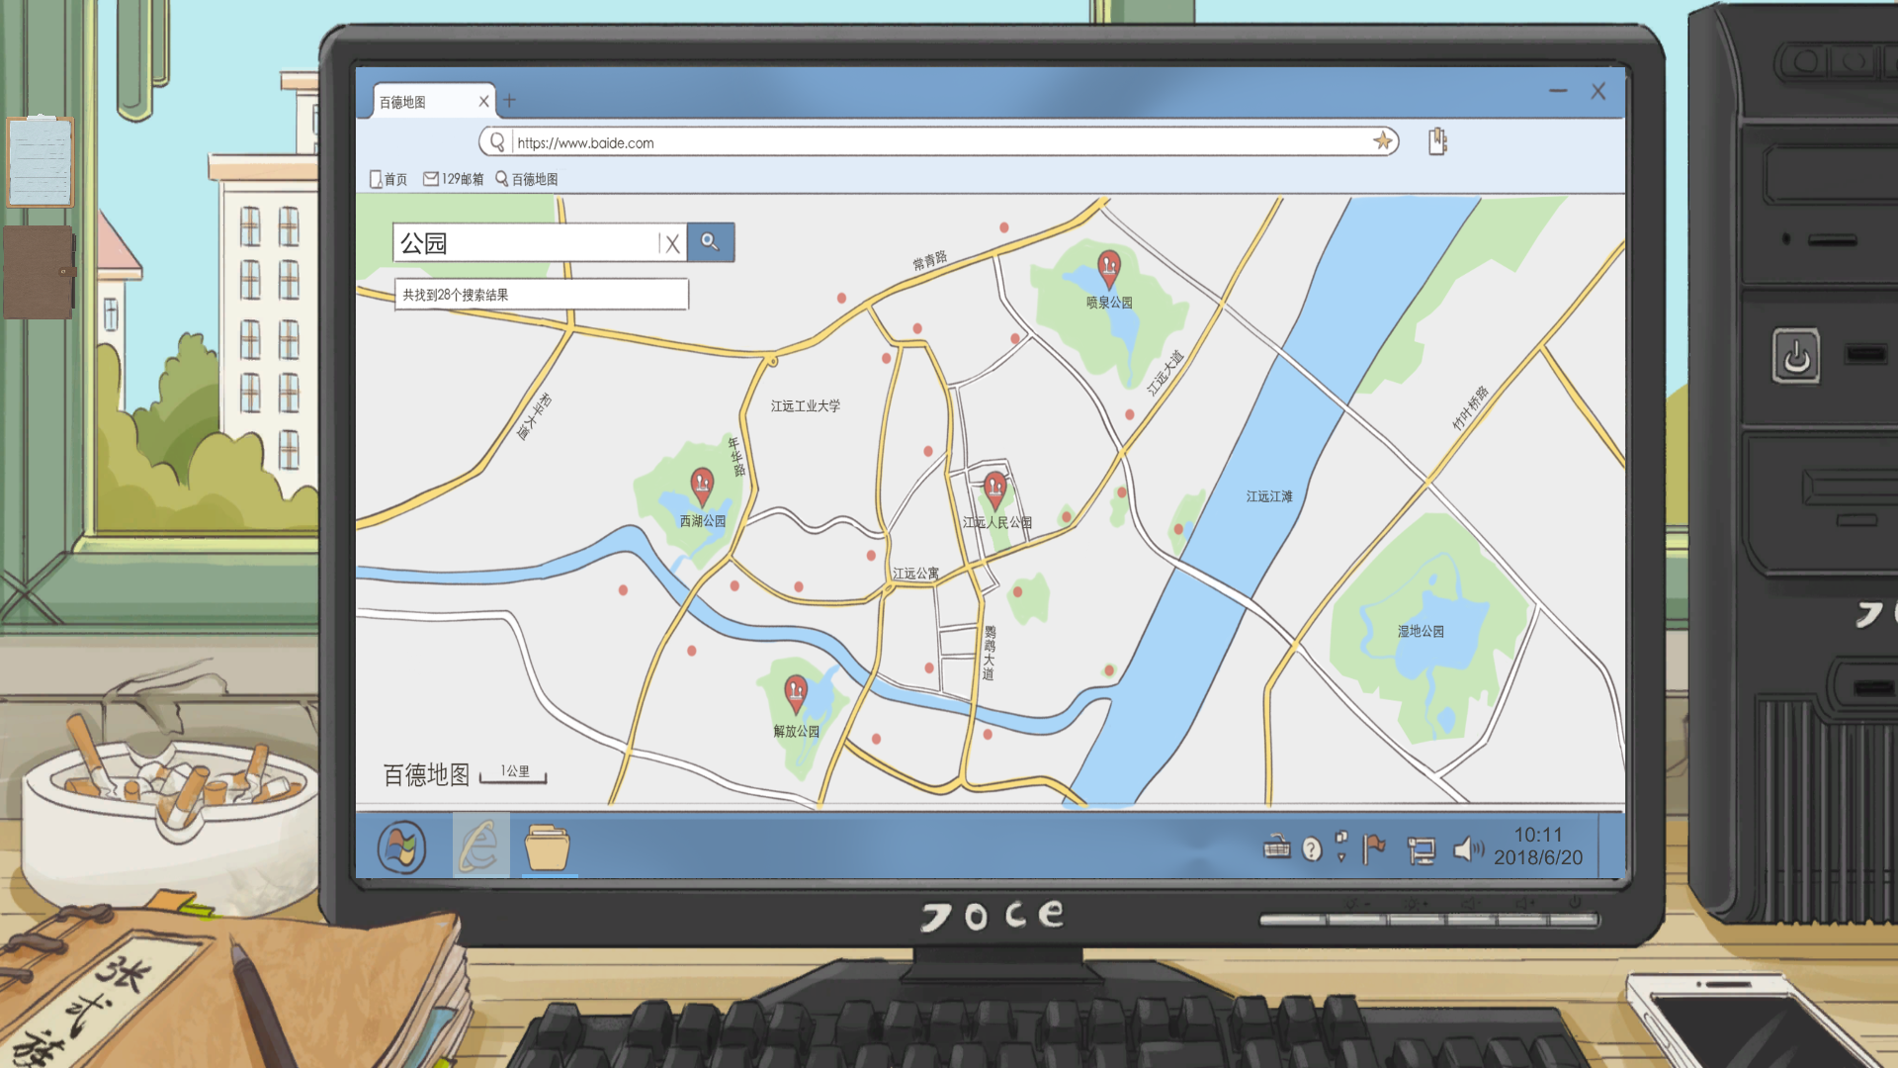This screenshot has width=1898, height=1068.
Task: Click the help question mark tray icon
Action: [1312, 849]
